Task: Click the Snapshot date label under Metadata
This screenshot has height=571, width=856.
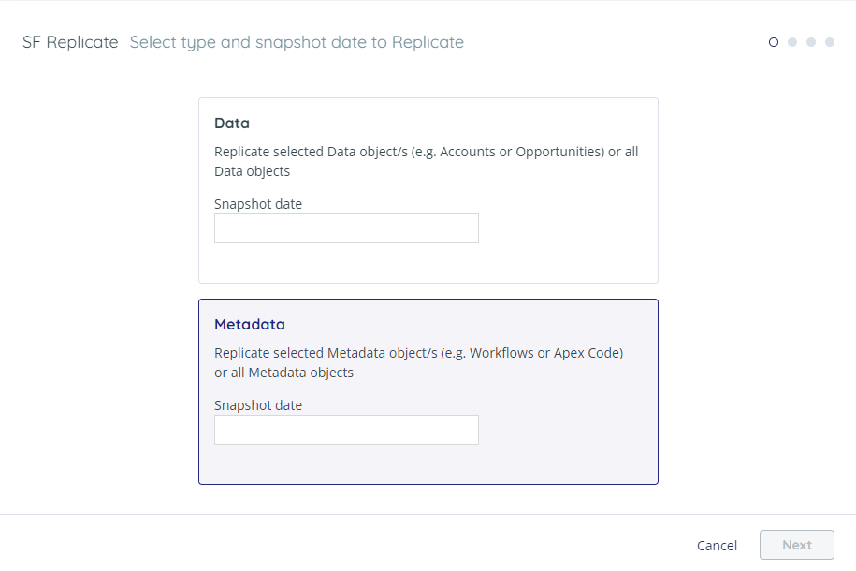Action: 258,404
